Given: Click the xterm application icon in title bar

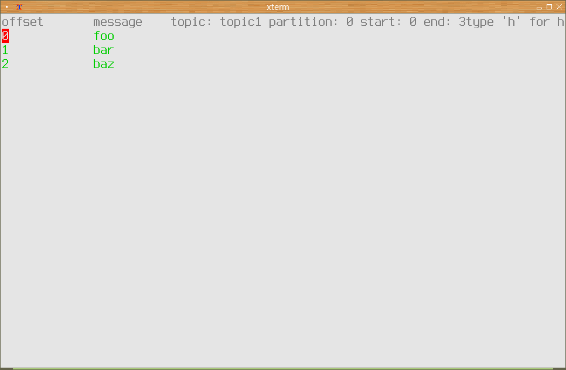Looking at the screenshot, I should (x=19, y=7).
